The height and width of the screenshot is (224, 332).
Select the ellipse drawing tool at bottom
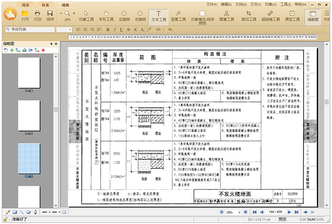click(29, 212)
